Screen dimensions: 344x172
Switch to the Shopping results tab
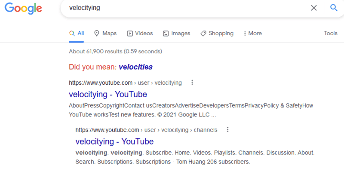click(221, 34)
